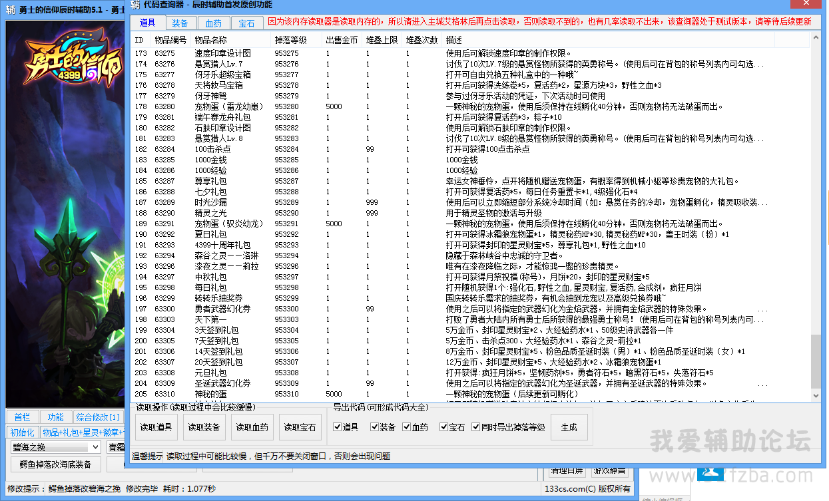Screen dimensions: 829x501
Task: Select row 伢牙乐超级宝箱
Action: (x=470, y=75)
